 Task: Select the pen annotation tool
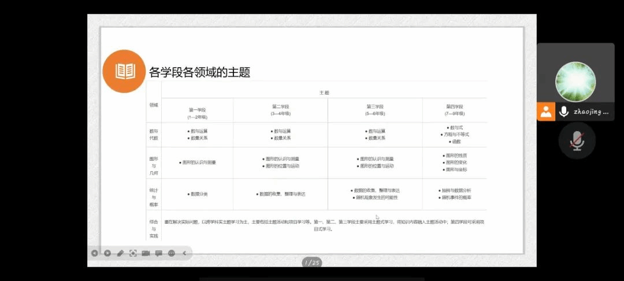(120, 253)
